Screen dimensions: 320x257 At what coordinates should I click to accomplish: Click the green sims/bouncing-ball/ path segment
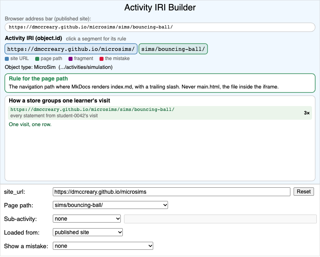point(173,49)
